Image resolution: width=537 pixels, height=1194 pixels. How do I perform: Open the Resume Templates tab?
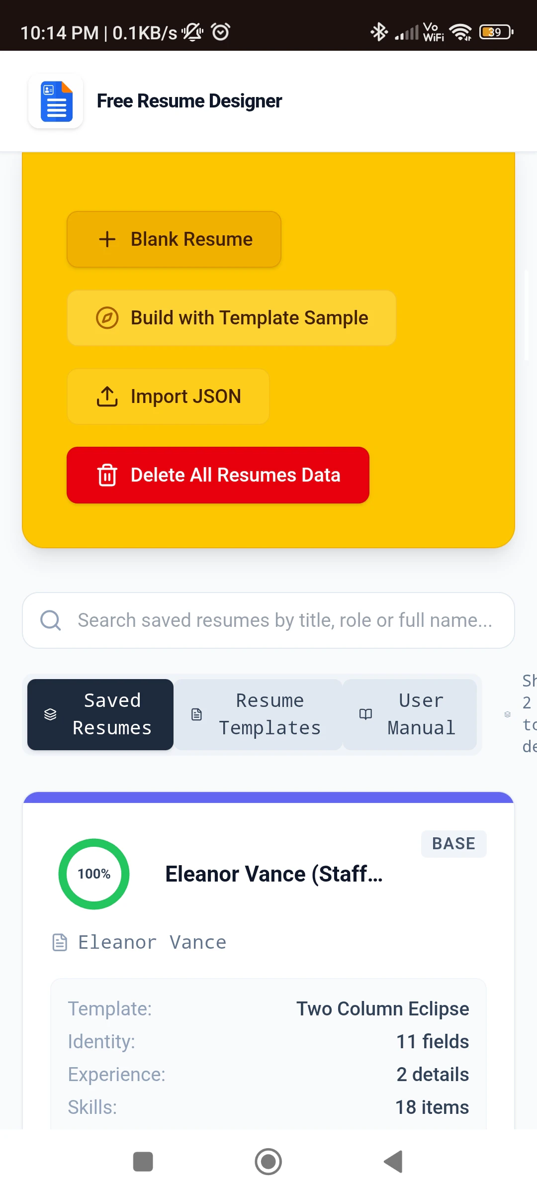tap(258, 714)
